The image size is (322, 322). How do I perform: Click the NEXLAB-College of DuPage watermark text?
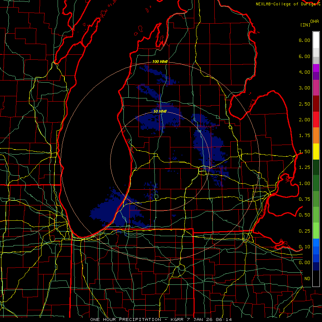tap(289, 4)
